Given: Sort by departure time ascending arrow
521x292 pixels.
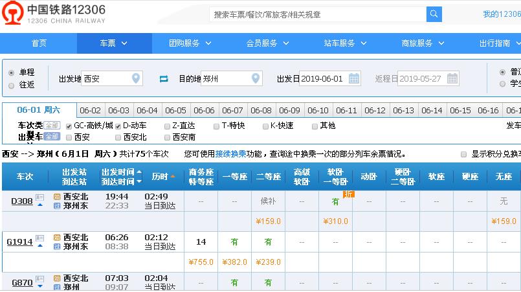Looking at the screenshot, I should coord(139,172).
